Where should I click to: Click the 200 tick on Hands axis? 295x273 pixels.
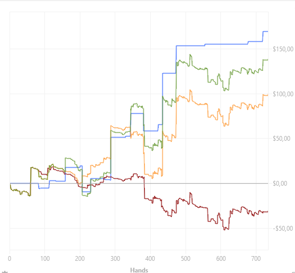tap(80, 259)
